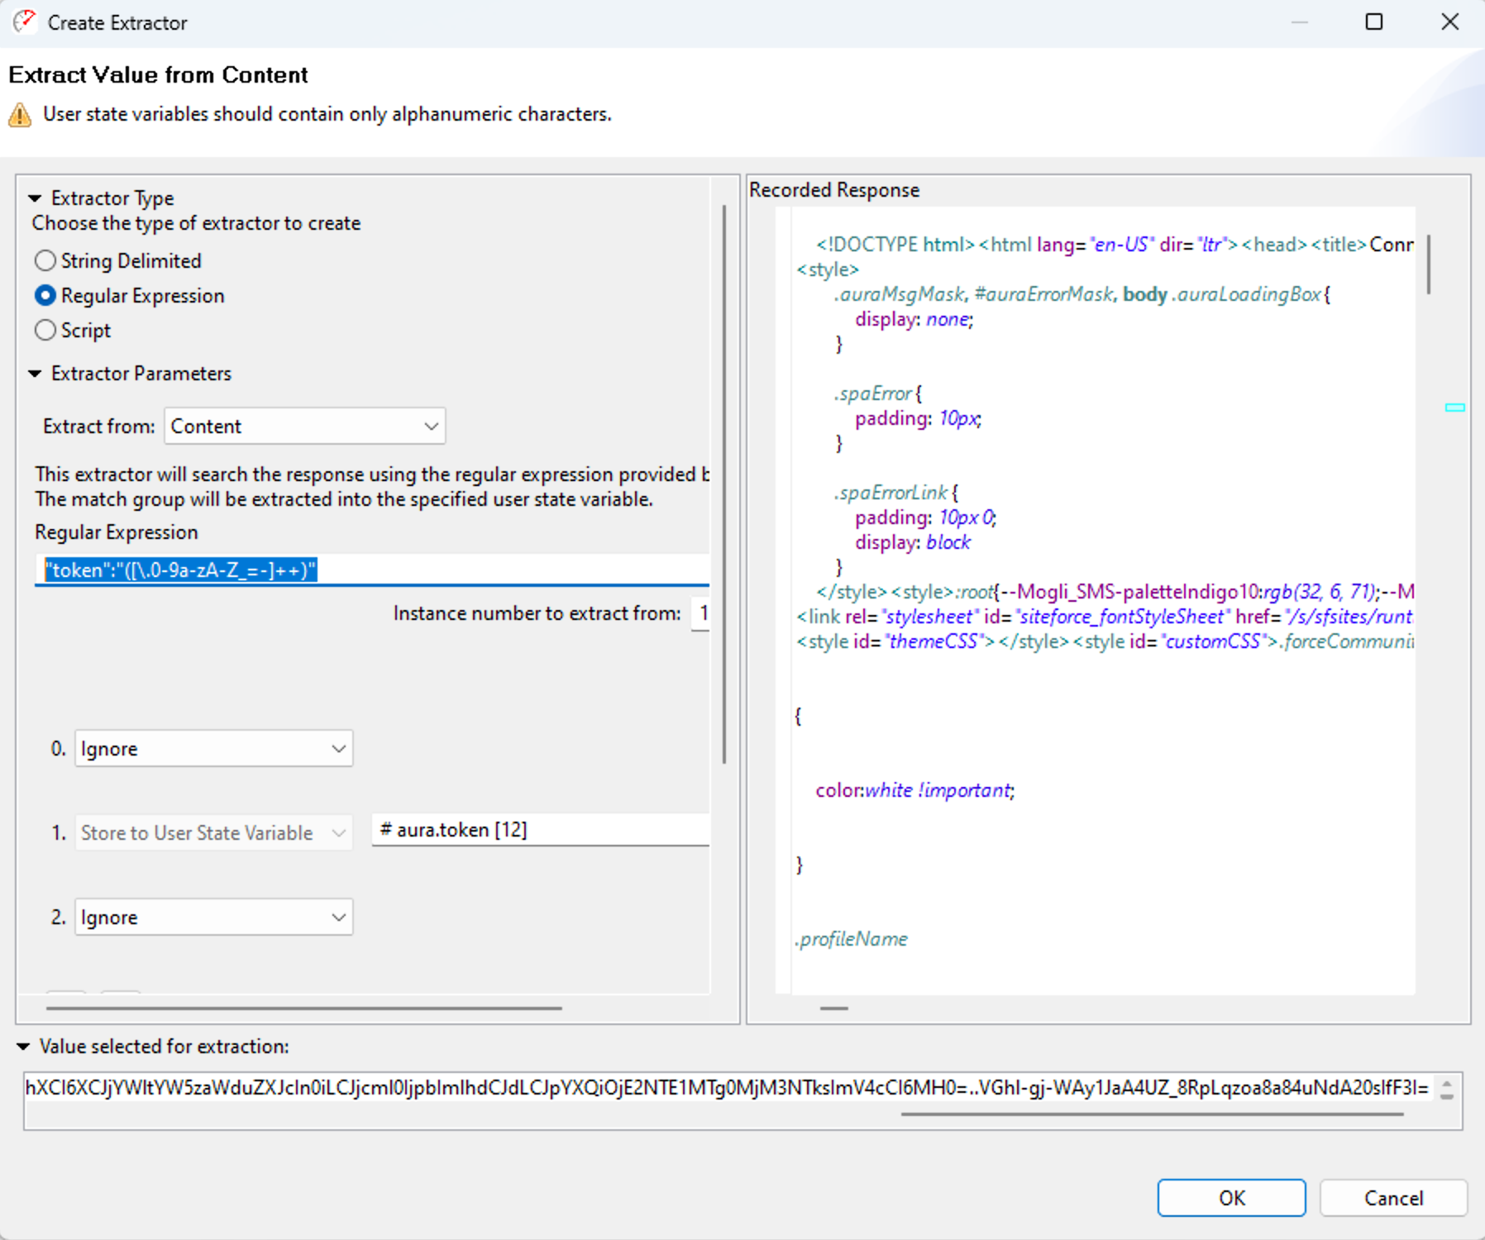1485x1240 pixels.
Task: Click the down arrow of extracted value stepper
Action: tap(1446, 1096)
